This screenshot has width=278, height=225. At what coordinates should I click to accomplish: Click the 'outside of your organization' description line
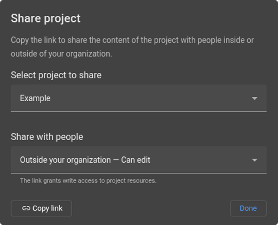(61, 54)
